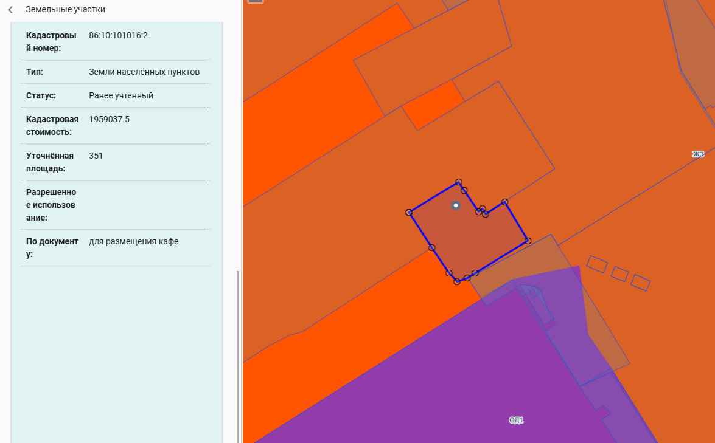This screenshot has height=443, width=715.
Task: Click the leftmost small rectangular outline on map
Action: tap(597, 264)
